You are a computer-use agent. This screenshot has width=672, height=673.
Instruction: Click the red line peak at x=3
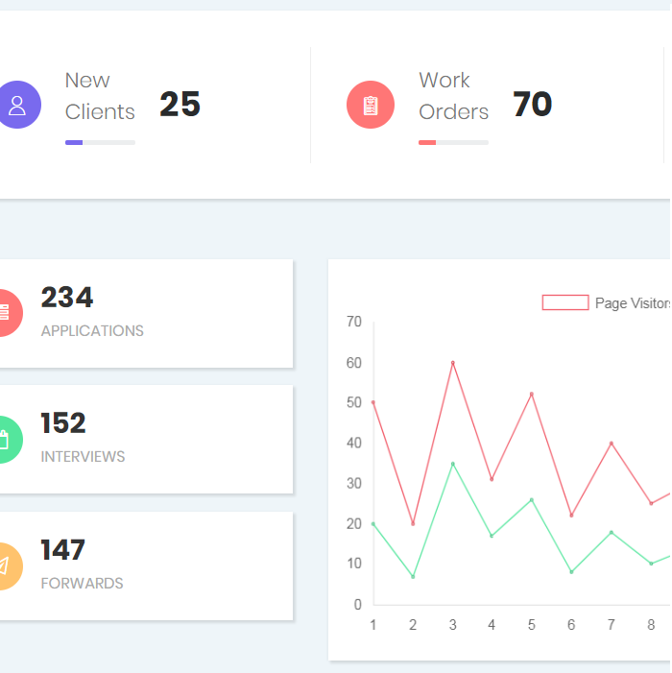452,363
